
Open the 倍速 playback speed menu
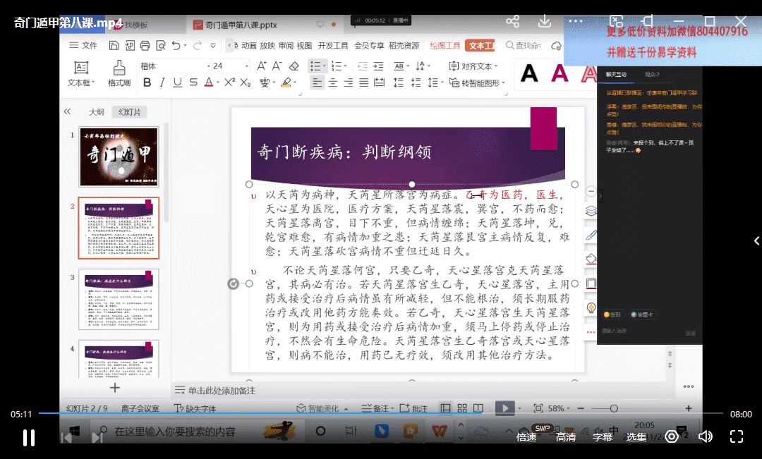(526, 437)
